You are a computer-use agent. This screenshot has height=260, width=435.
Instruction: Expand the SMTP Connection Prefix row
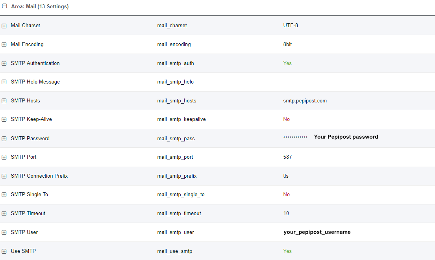coord(4,176)
